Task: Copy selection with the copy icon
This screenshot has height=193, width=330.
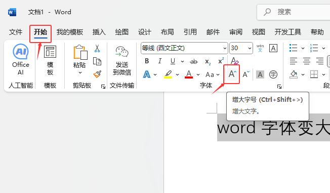Action: pyautogui.click(x=97, y=61)
